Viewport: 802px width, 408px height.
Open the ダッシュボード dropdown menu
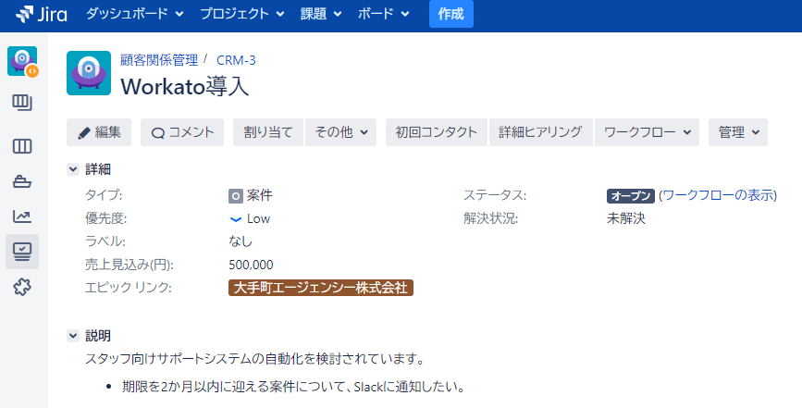tap(134, 14)
